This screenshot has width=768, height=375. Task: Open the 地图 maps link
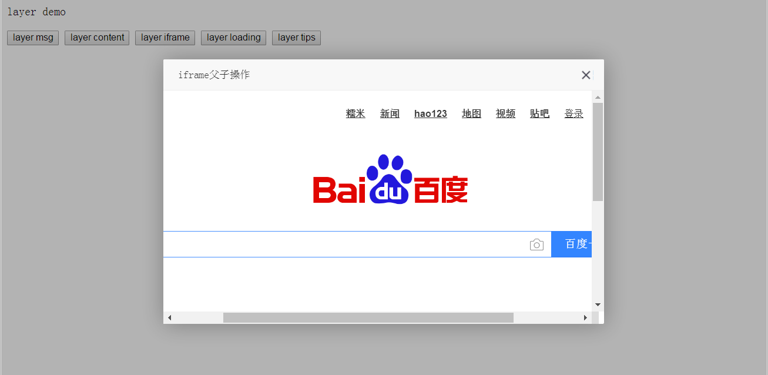point(471,113)
